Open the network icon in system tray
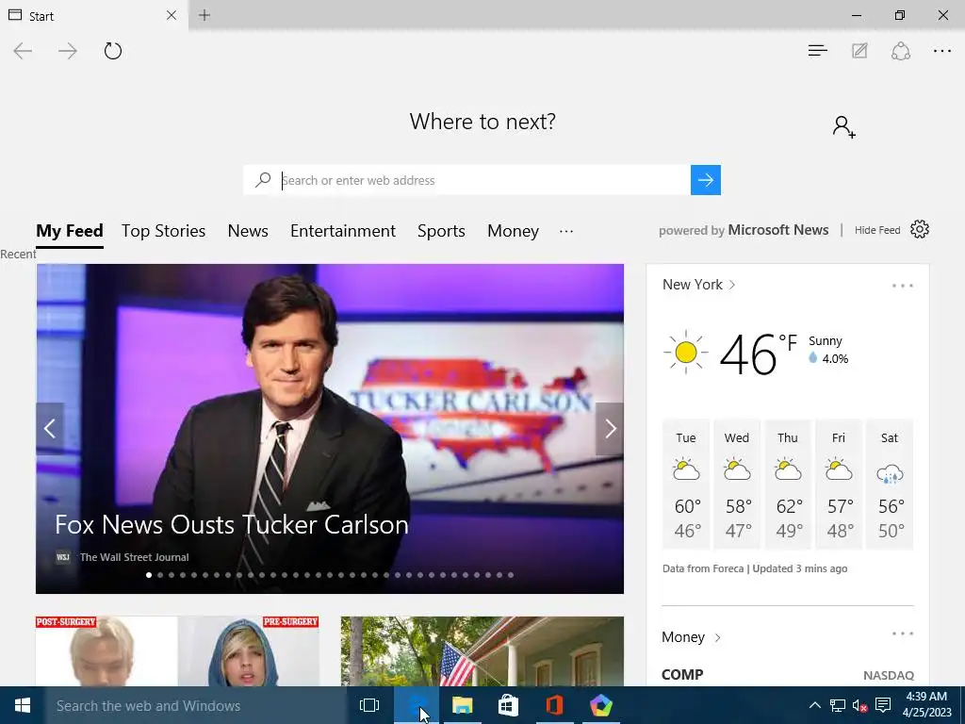The width and height of the screenshot is (965, 724). (x=837, y=705)
